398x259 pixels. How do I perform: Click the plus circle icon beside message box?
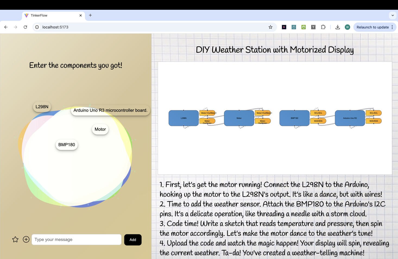[26, 239]
